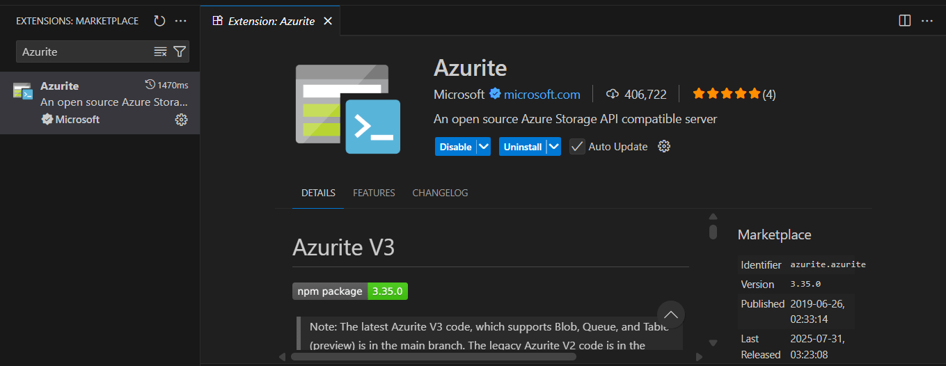Click the verified publisher badge
Viewport: 946px width, 366px height.
[495, 94]
